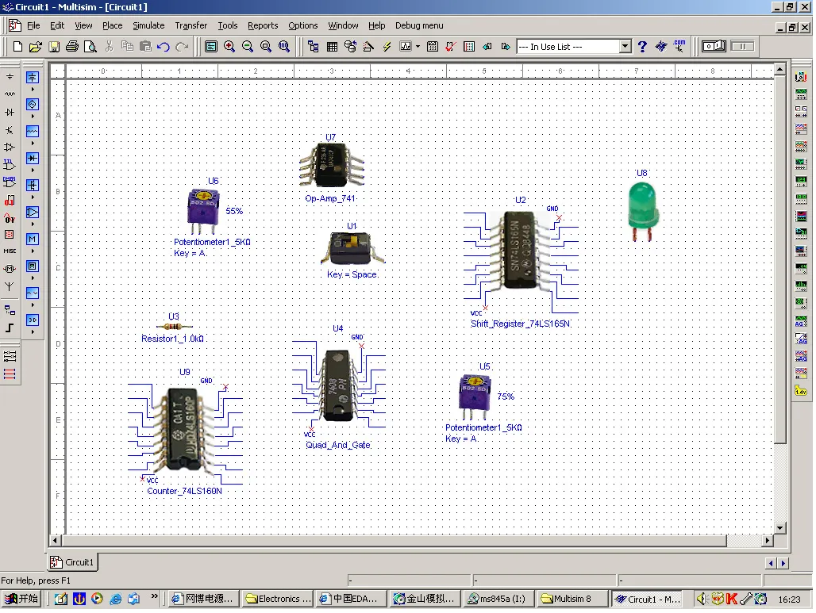816x613 pixels.
Task: Expand virtual signal source family arrow
Action: (x=33, y=117)
